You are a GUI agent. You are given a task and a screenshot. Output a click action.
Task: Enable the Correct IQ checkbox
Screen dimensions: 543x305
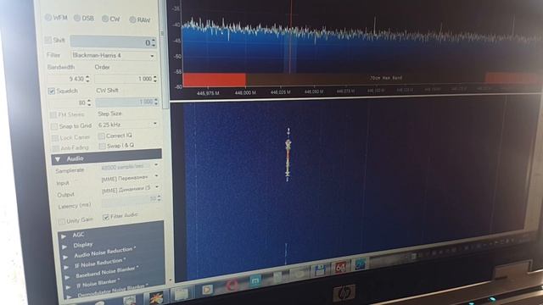pyautogui.click(x=101, y=136)
